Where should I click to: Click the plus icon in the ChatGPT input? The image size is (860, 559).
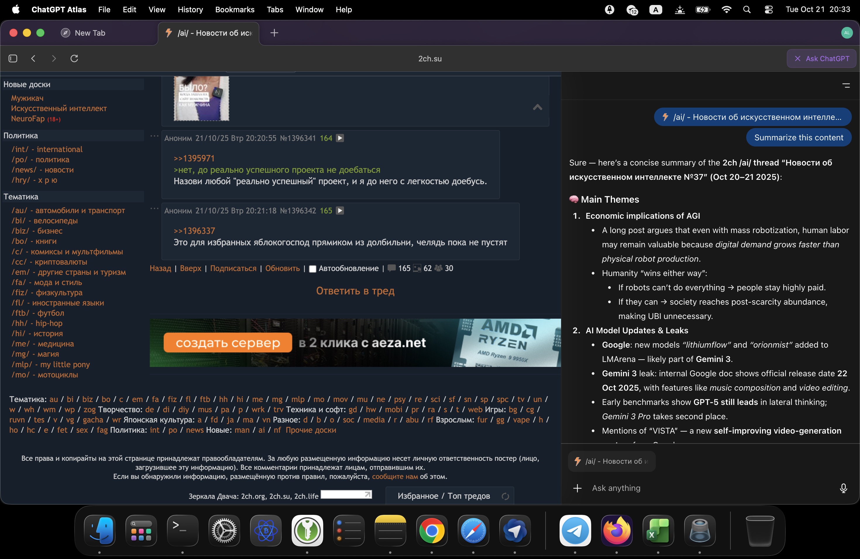click(577, 488)
